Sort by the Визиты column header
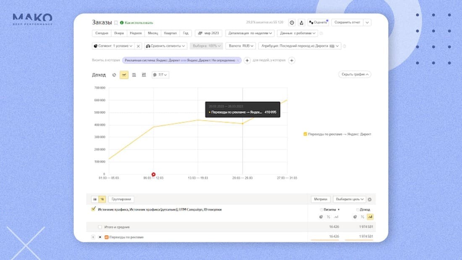 coord(330,210)
